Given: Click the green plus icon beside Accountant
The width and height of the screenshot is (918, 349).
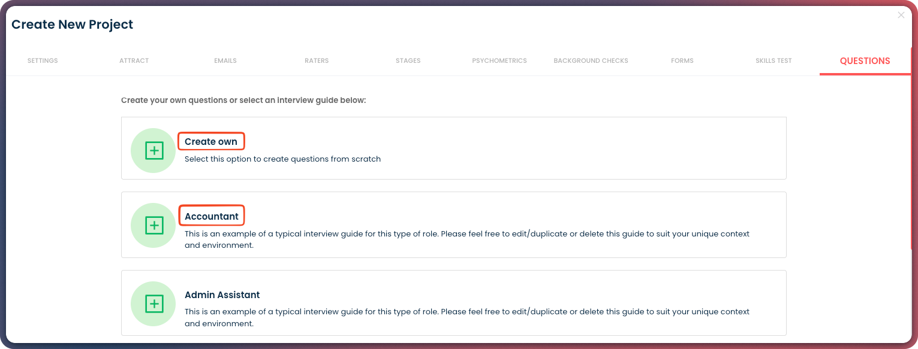Looking at the screenshot, I should (x=154, y=225).
